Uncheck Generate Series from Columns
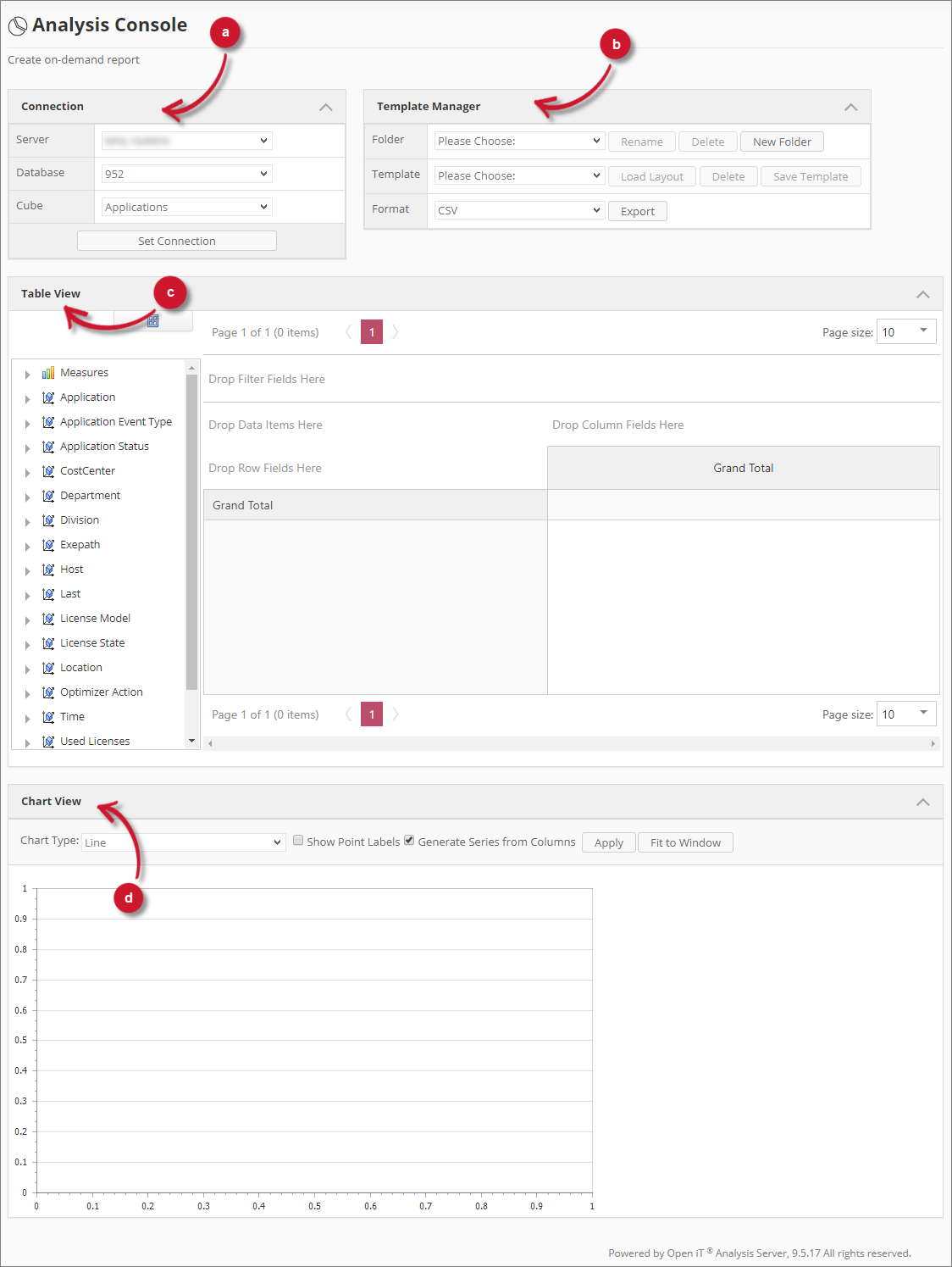Viewport: 952px width, 1267px height. click(x=409, y=840)
